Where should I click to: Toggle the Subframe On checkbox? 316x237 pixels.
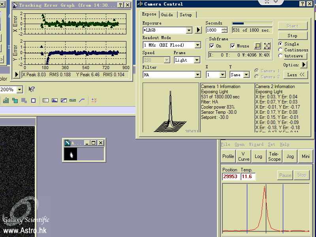click(x=212, y=46)
